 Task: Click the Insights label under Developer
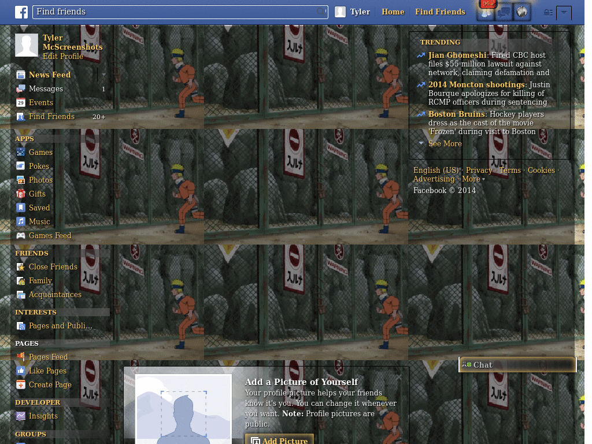[43, 416]
